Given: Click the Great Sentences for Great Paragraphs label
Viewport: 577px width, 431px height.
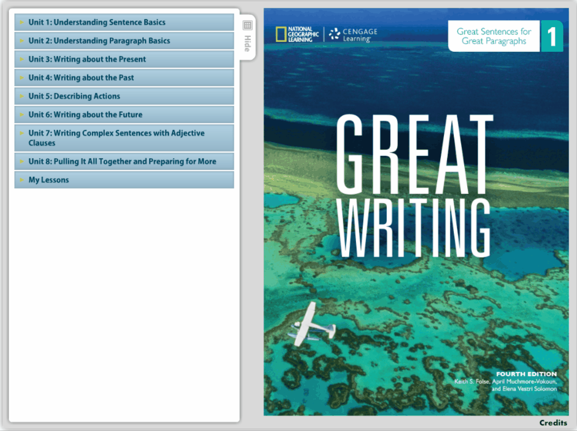Looking at the screenshot, I should pos(494,36).
